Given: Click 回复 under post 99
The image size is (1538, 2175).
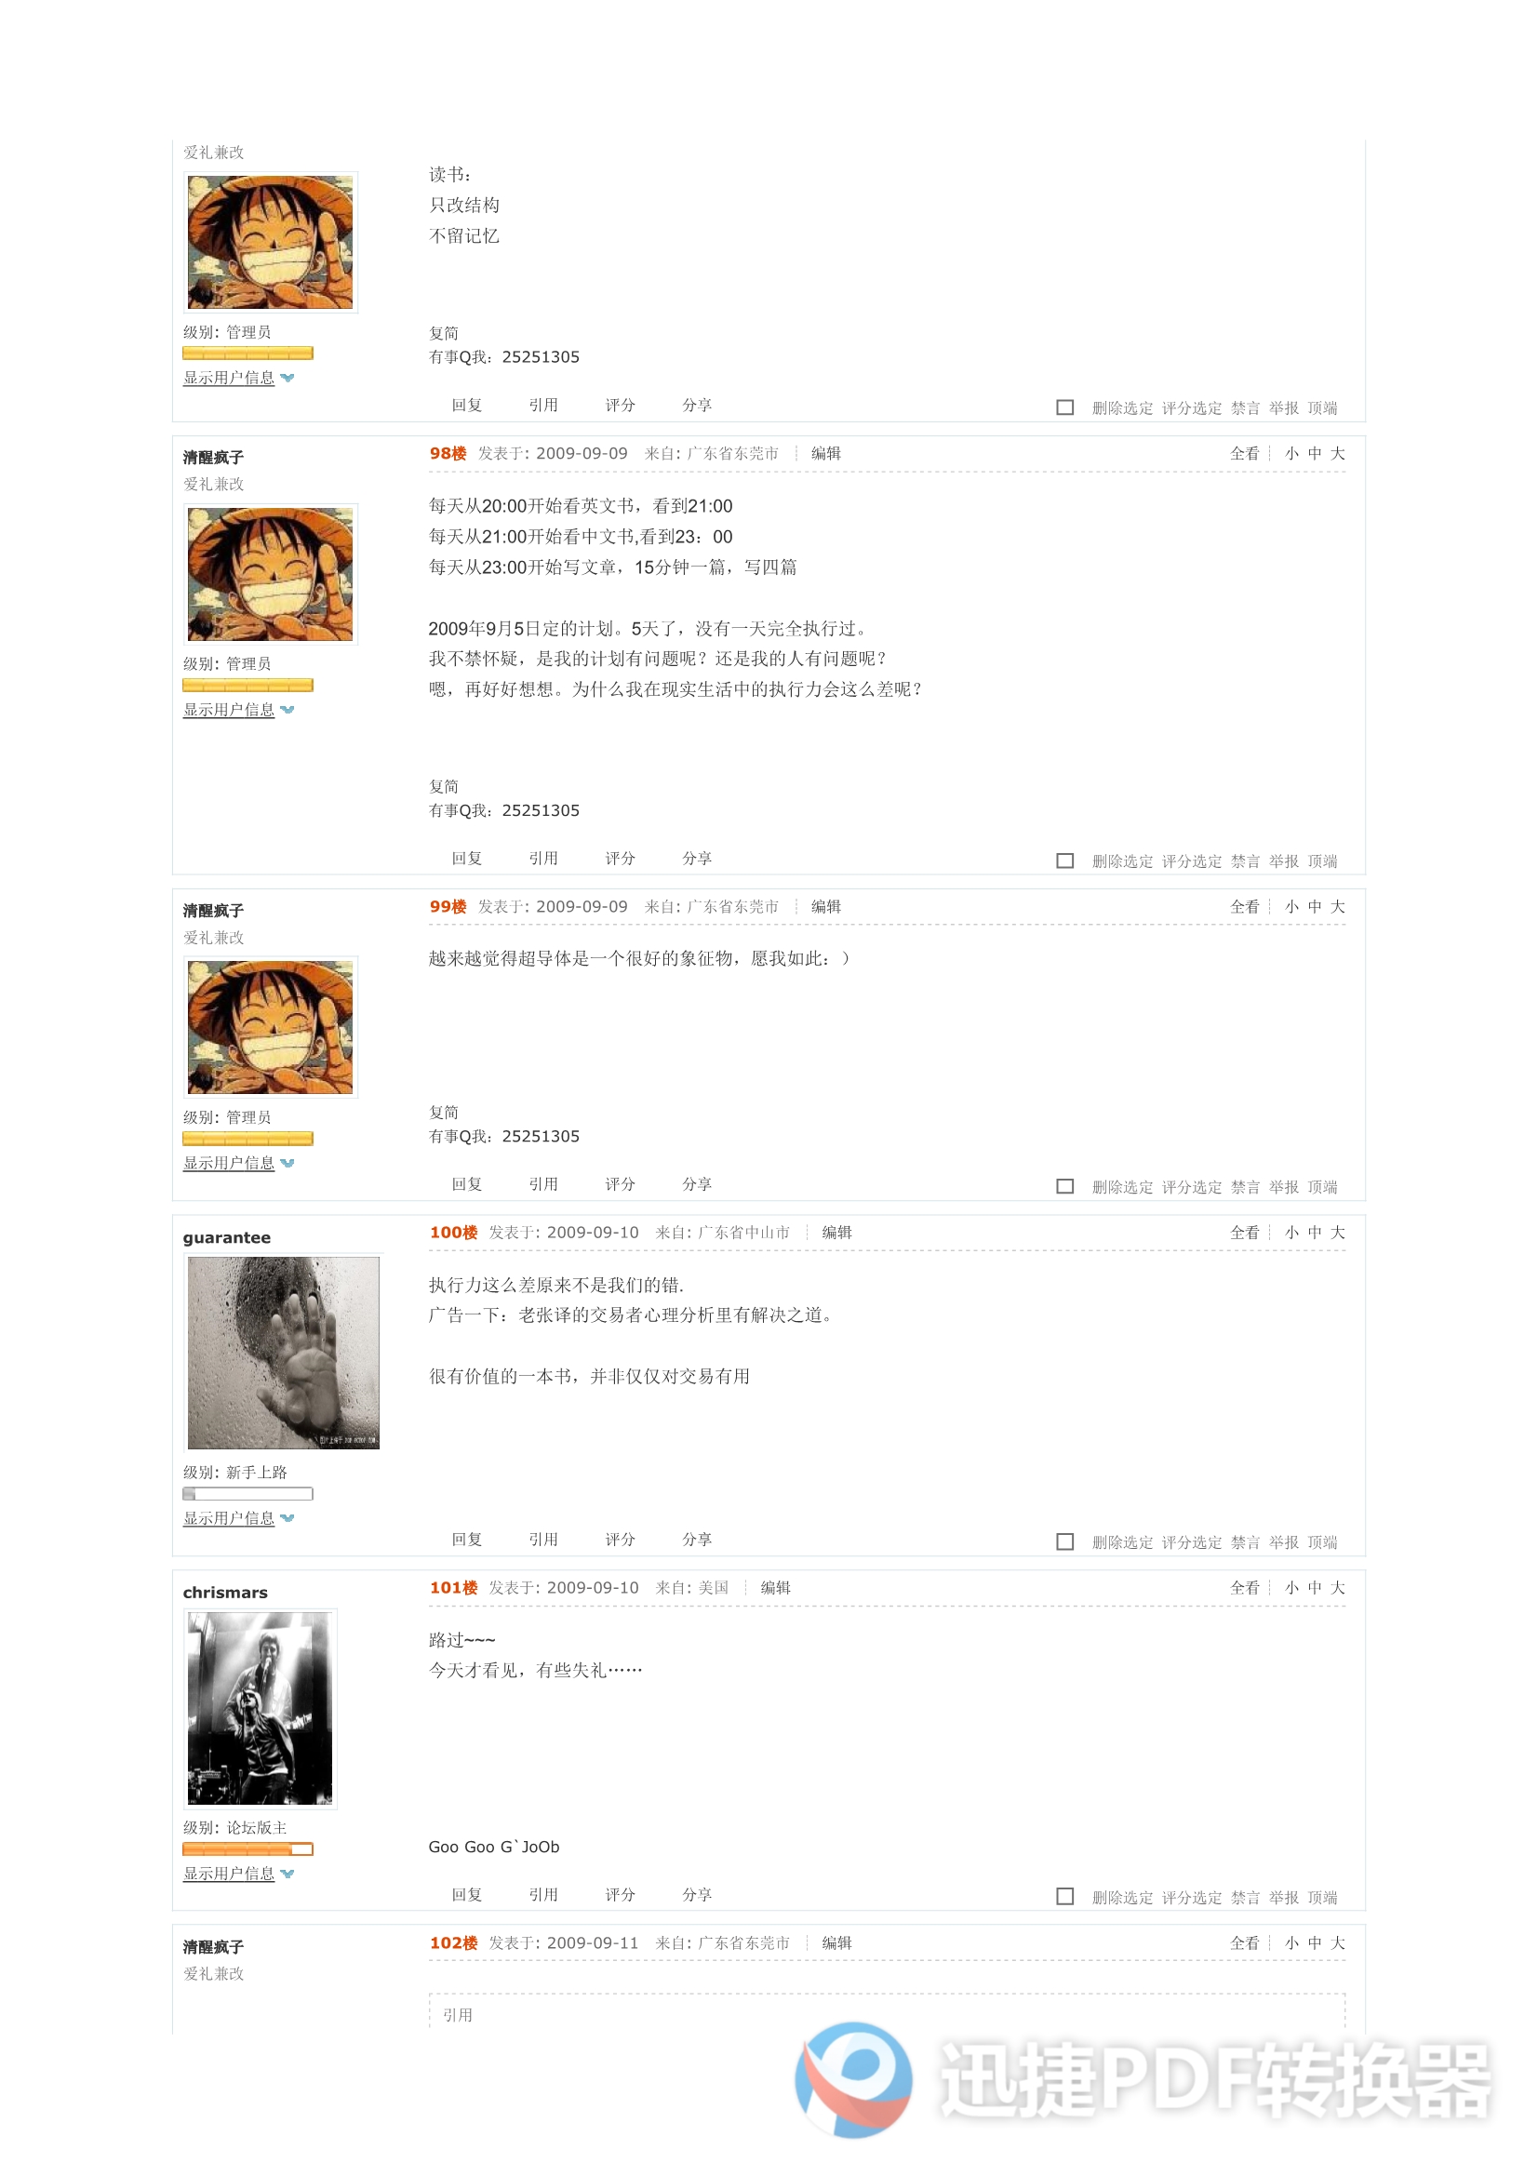Looking at the screenshot, I should coord(466,1183).
